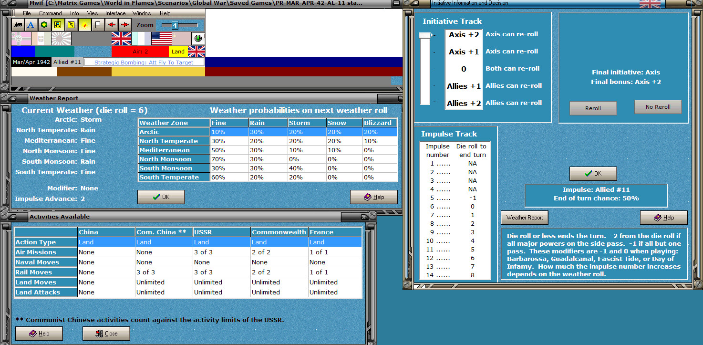Click the USSR column header
703x345 pixels.
(222, 232)
